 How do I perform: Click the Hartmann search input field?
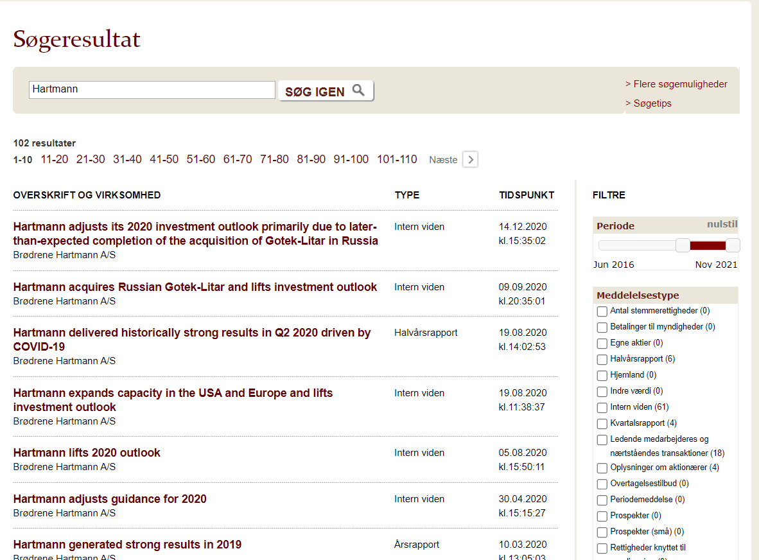(152, 89)
